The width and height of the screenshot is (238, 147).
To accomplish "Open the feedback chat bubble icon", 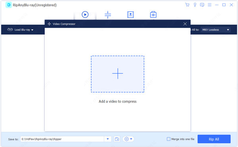I will point(202,5).
